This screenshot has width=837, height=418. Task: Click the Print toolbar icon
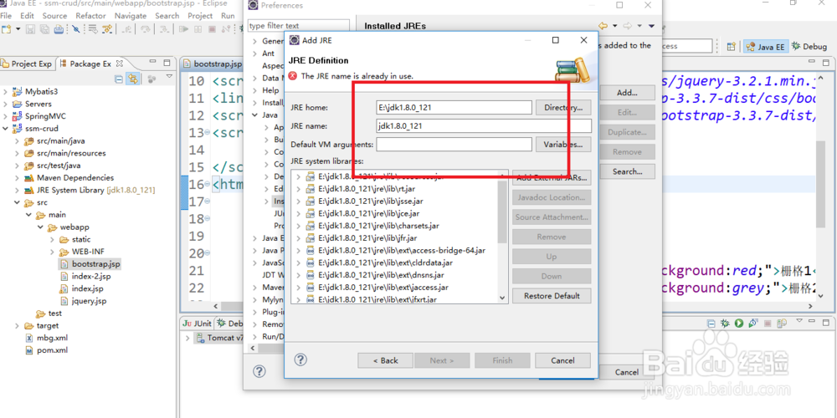(59, 28)
